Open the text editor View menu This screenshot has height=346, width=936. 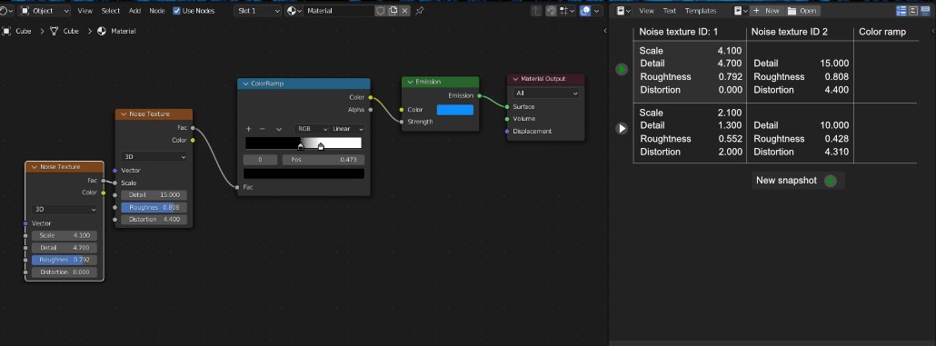point(646,11)
